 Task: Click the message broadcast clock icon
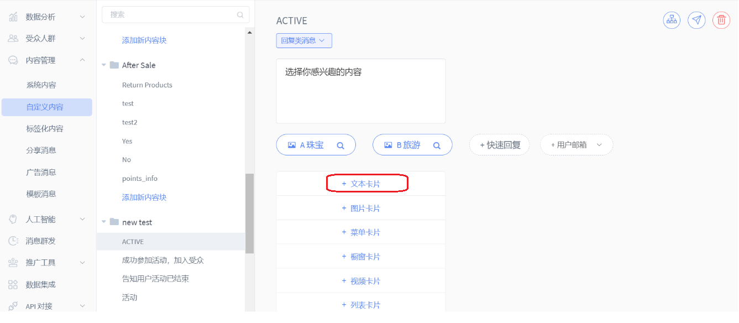click(13, 241)
